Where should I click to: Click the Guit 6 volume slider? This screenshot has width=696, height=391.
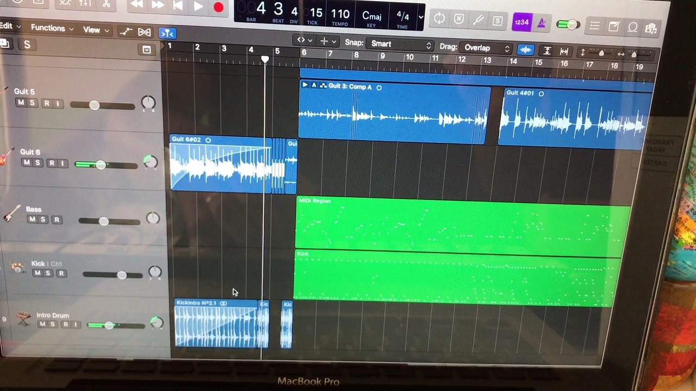(x=106, y=165)
